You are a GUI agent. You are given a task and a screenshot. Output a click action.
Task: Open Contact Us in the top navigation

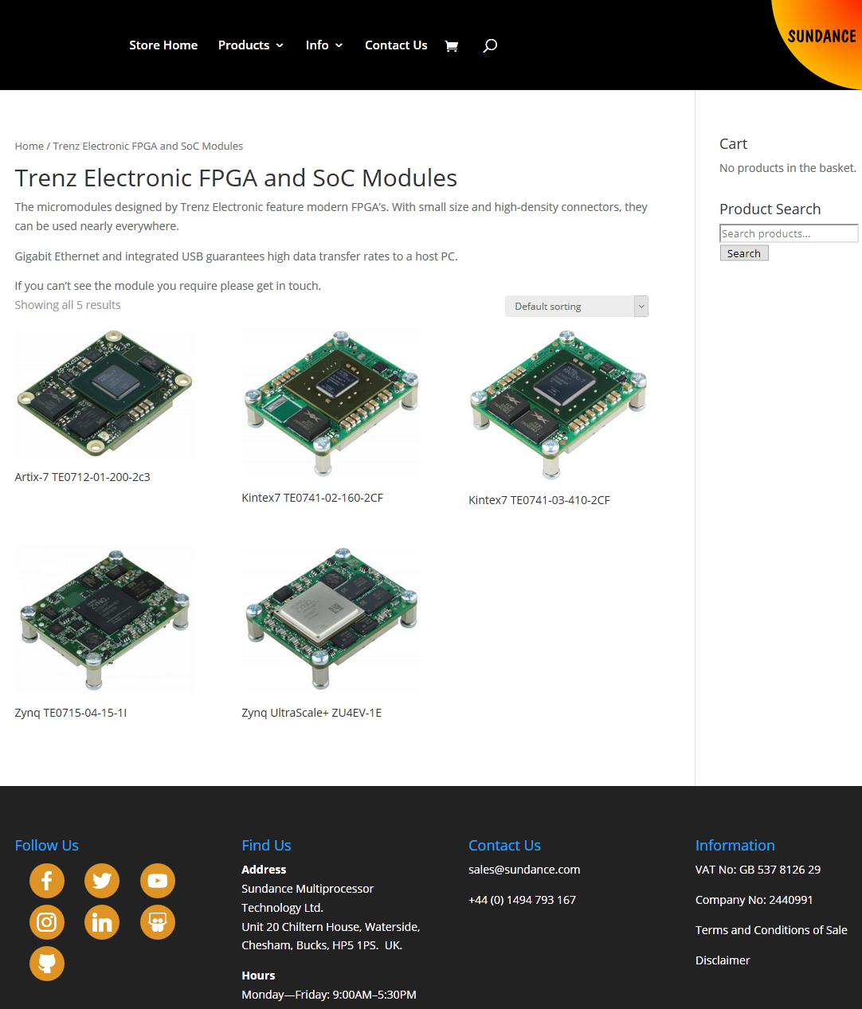click(x=396, y=45)
